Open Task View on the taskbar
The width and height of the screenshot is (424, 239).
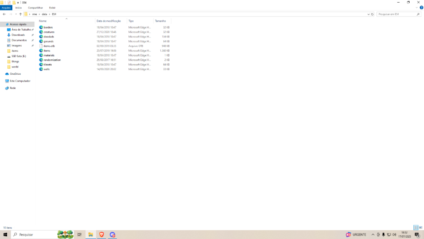point(79,234)
